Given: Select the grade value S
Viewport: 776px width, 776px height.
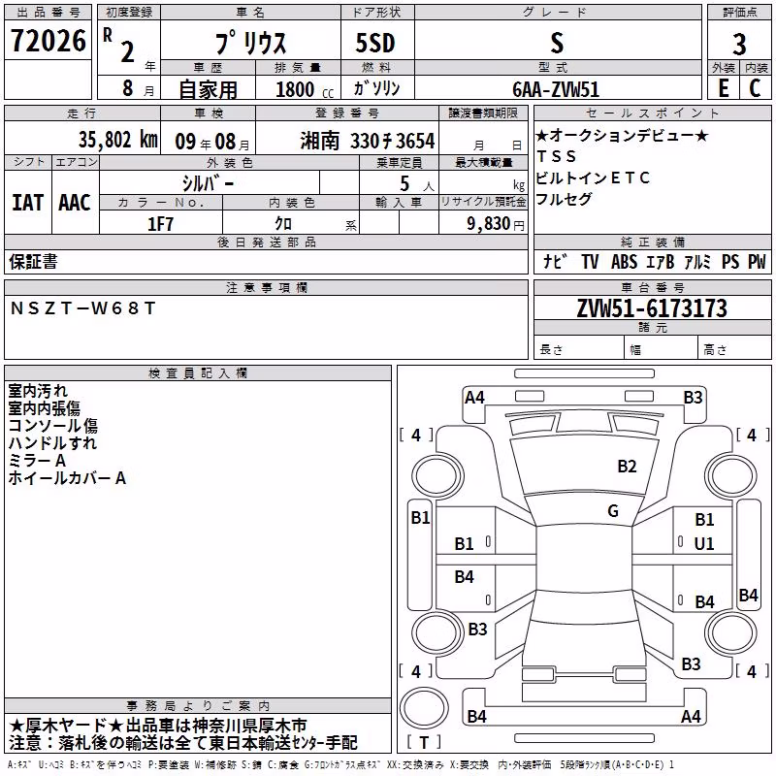Looking at the screenshot, I should point(557,43).
